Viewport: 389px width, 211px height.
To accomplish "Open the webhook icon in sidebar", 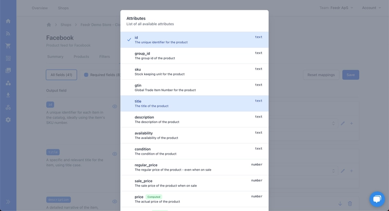I will coord(8,107).
